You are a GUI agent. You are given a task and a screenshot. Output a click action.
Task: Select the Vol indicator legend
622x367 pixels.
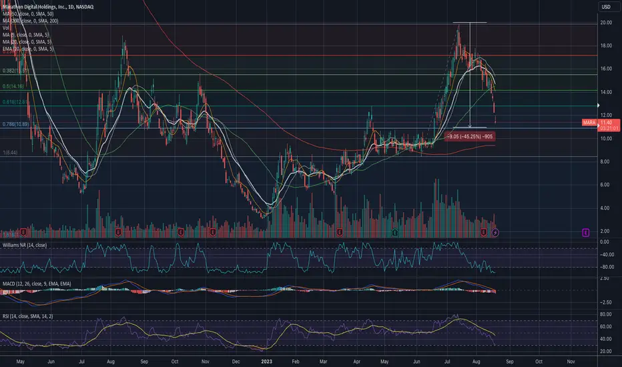click(x=5, y=28)
